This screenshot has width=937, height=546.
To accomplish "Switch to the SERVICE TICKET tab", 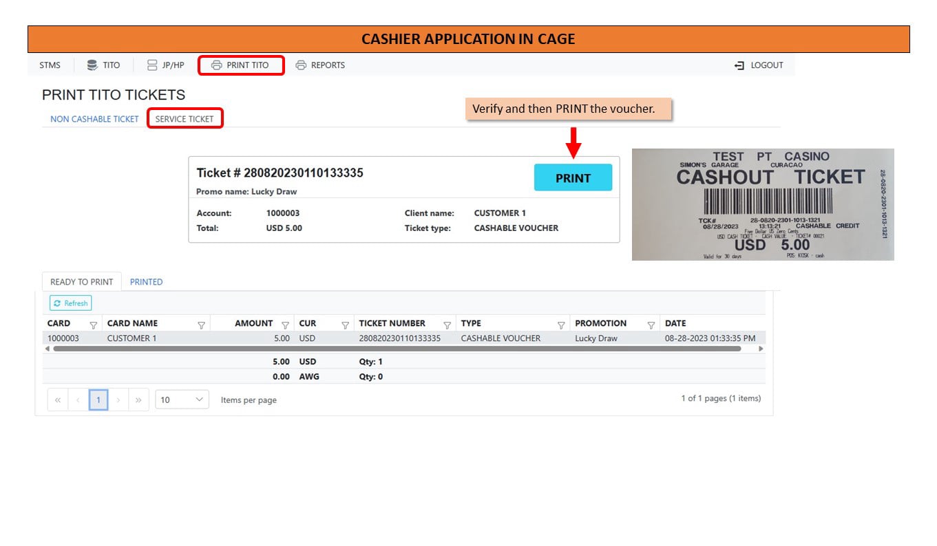I will click(185, 119).
